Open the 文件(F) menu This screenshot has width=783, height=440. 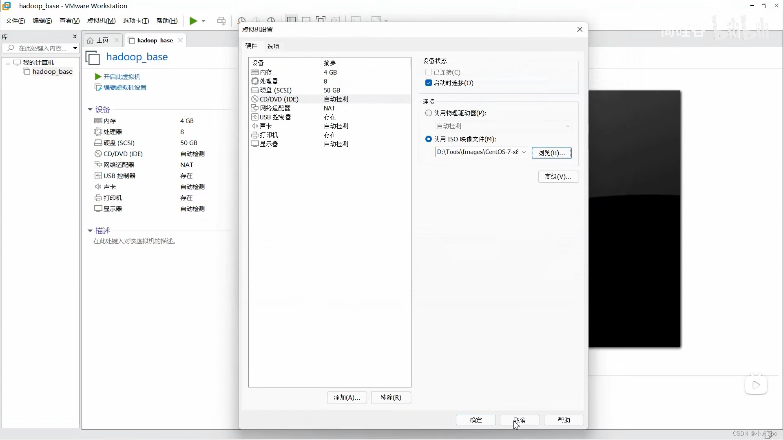pos(15,21)
